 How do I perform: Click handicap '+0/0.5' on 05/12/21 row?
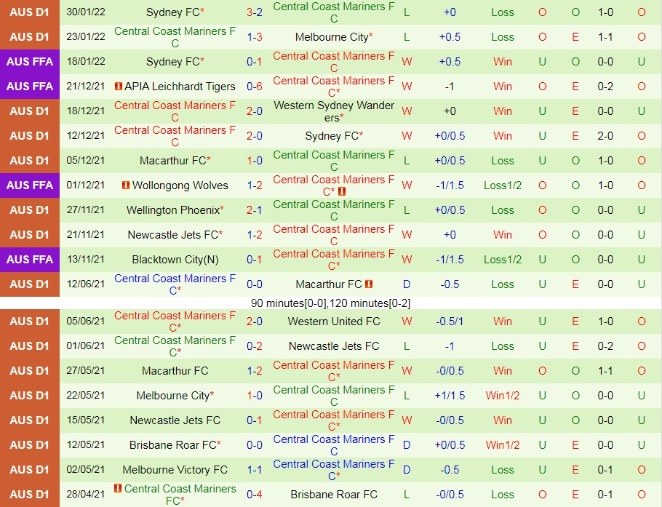coord(450,161)
